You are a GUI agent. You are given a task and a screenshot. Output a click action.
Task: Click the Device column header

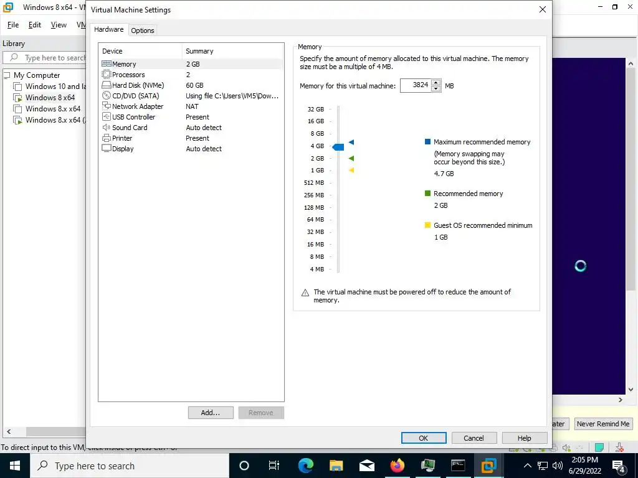coord(140,51)
